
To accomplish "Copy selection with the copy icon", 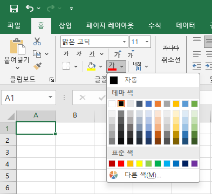I will click(37, 54).
